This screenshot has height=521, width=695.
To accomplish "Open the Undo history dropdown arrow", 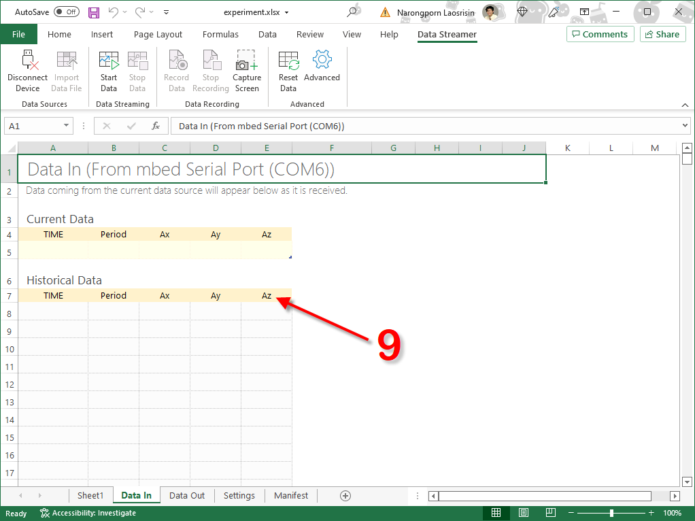I will [x=124, y=12].
